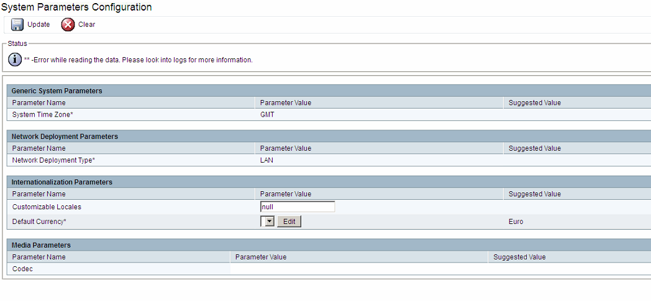
Task: Click the Clear text label in toolbar
Action: coord(87,24)
